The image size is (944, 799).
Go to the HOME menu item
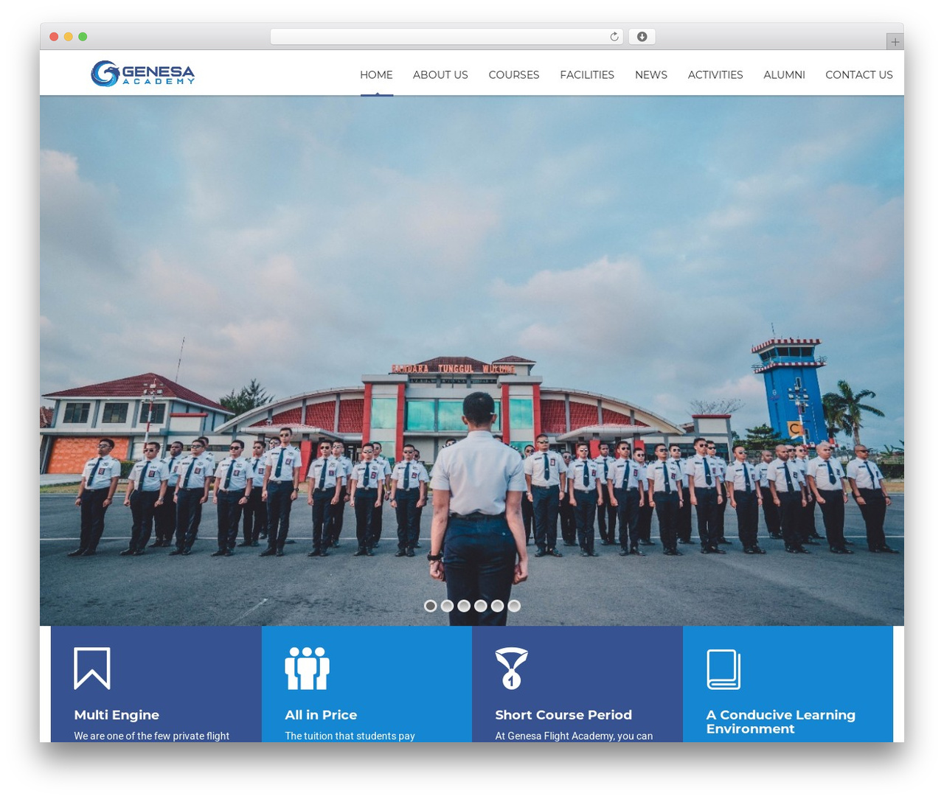pos(376,74)
